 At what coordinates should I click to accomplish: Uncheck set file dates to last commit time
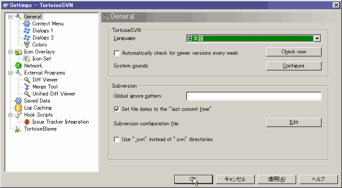(117, 109)
